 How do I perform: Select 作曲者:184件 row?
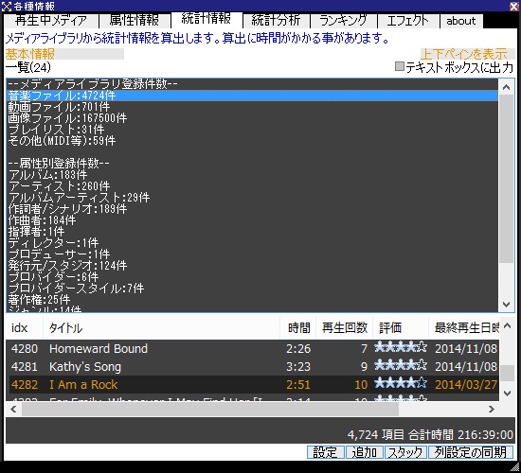pyautogui.click(x=252, y=220)
